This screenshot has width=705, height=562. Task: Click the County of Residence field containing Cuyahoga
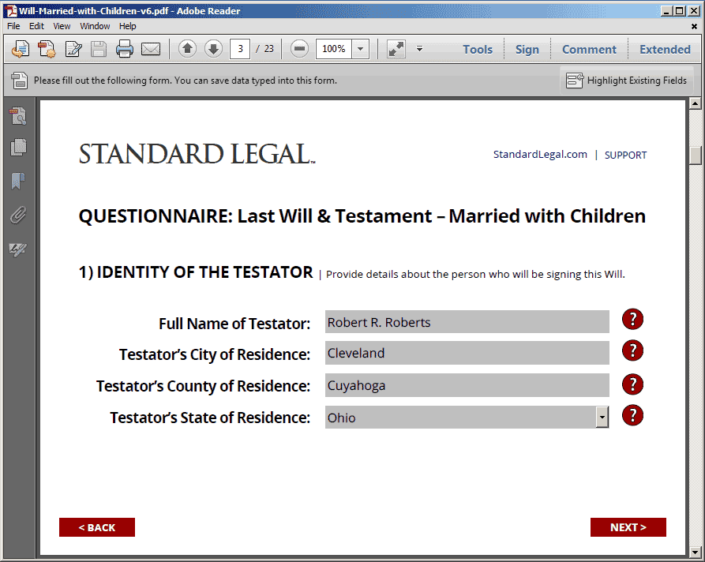pyautogui.click(x=467, y=385)
